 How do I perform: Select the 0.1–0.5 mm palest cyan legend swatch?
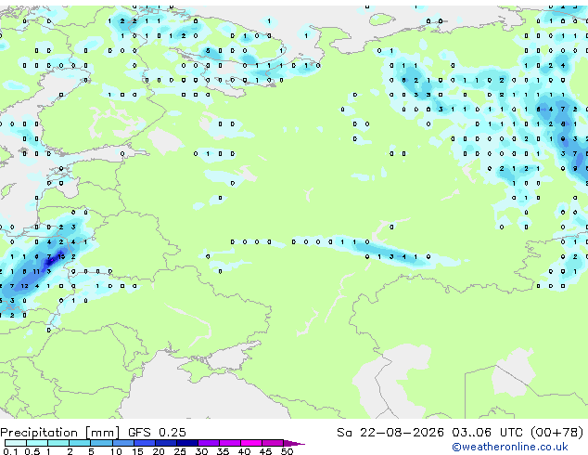(16, 443)
